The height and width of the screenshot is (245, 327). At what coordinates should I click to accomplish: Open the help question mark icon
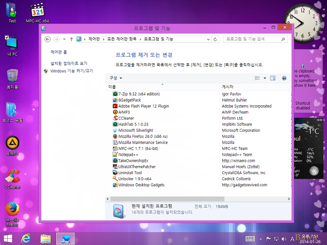[284, 78]
